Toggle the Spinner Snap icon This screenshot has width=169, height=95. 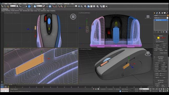point(62,6)
